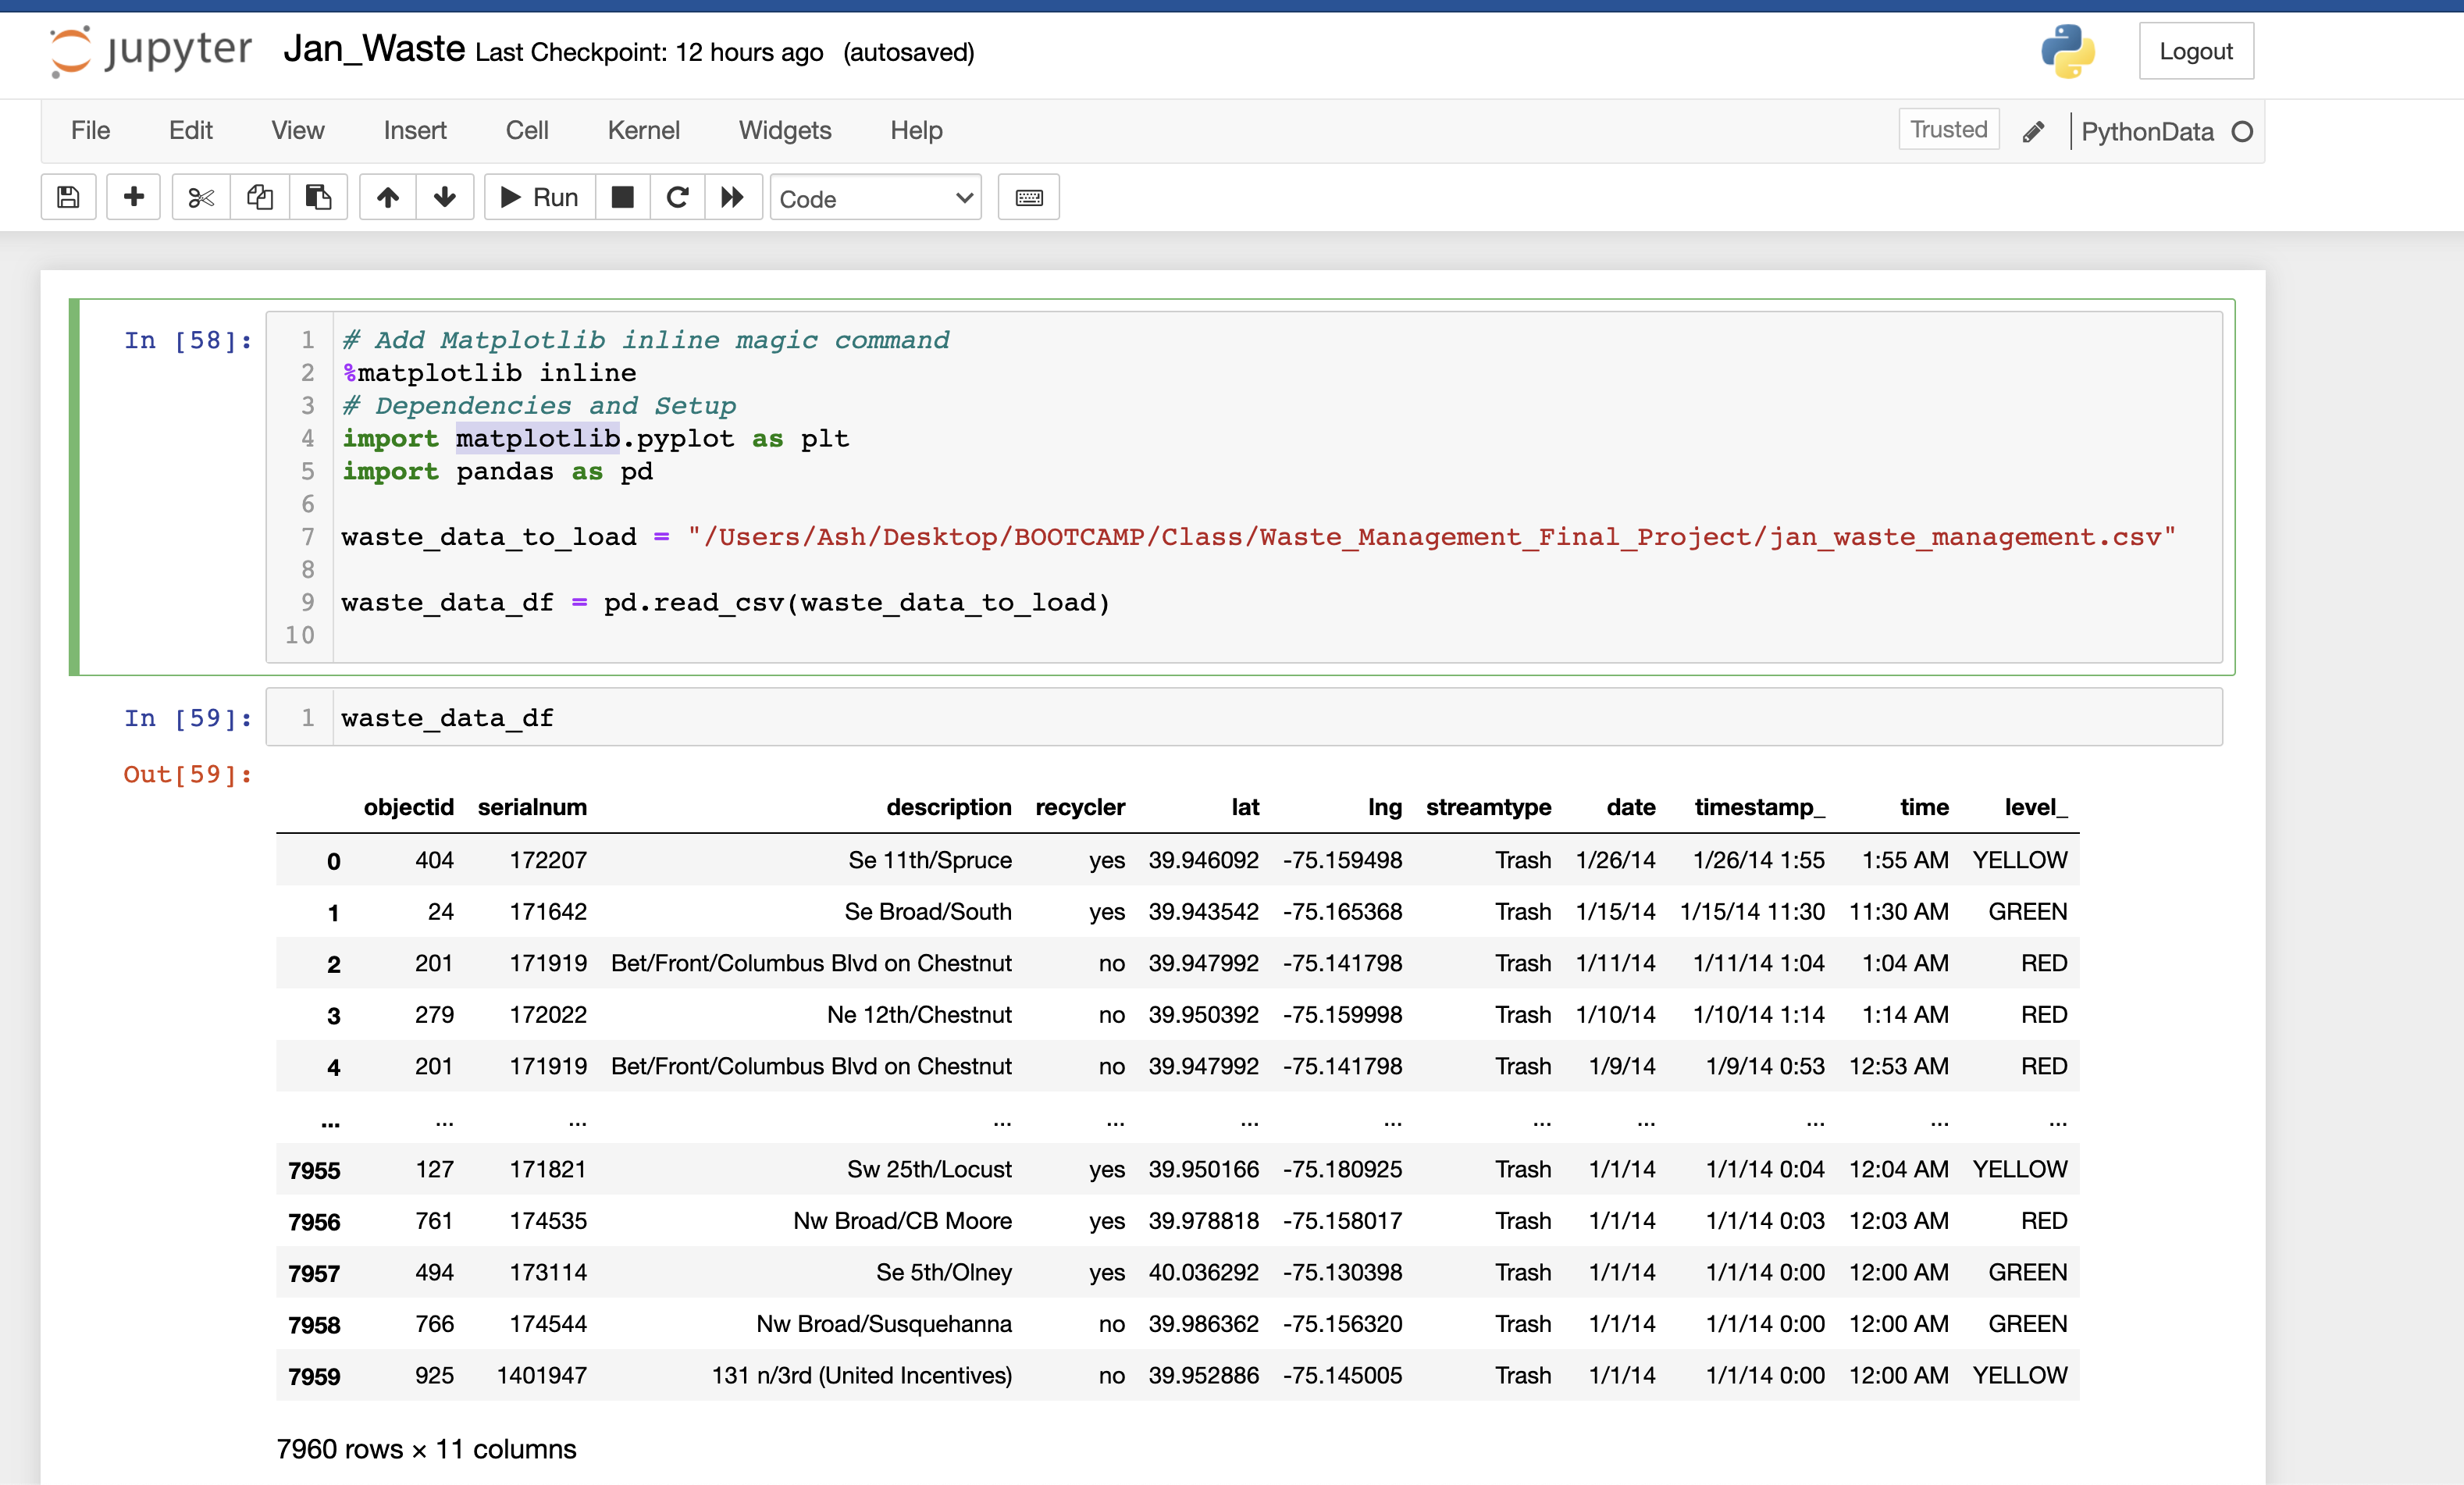Restart kernel and run all icon

pyautogui.click(x=733, y=198)
